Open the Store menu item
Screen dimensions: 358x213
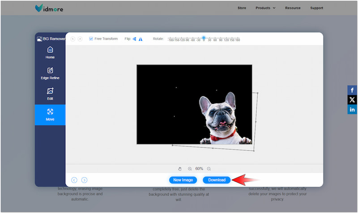click(x=242, y=8)
